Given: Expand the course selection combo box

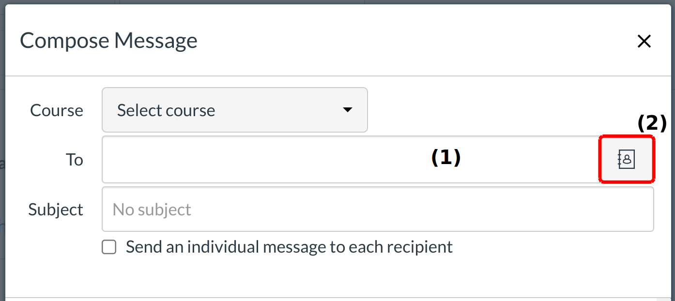Looking at the screenshot, I should click(x=234, y=110).
